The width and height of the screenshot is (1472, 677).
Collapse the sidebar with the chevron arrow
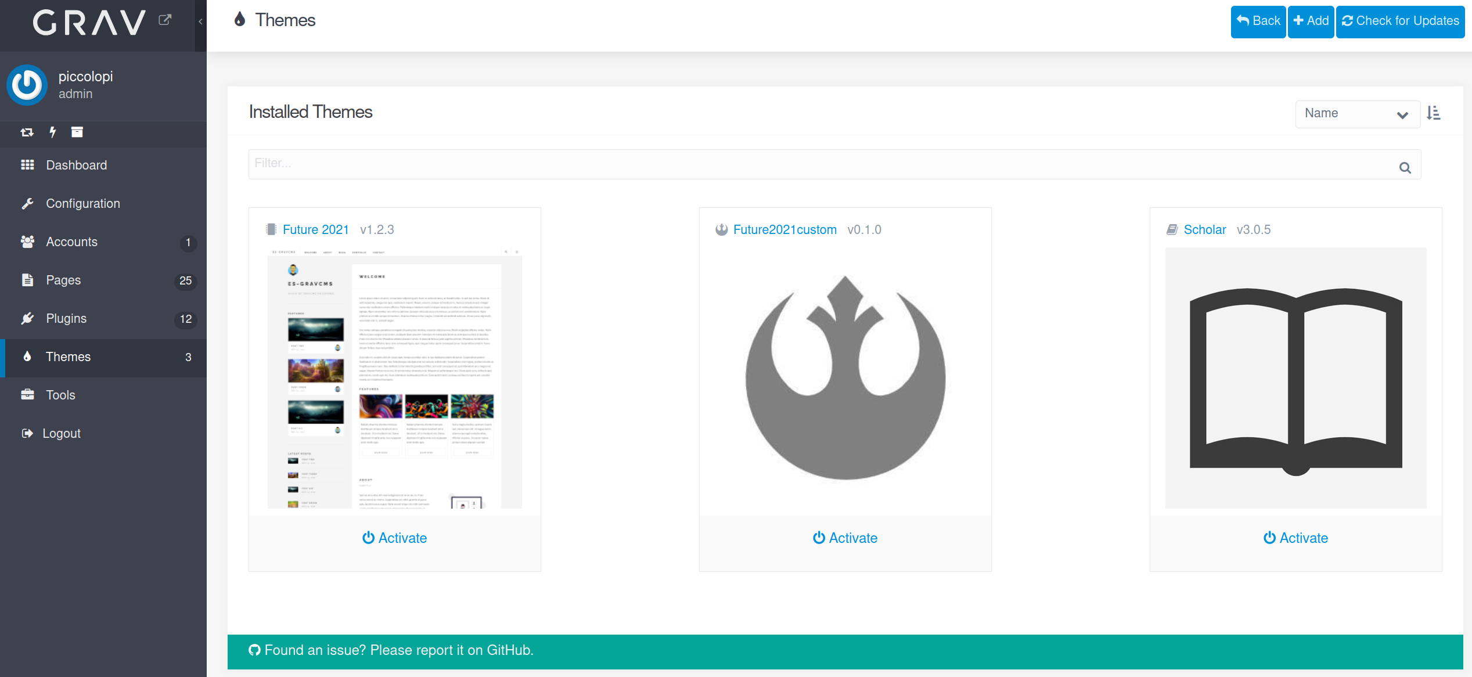[200, 22]
